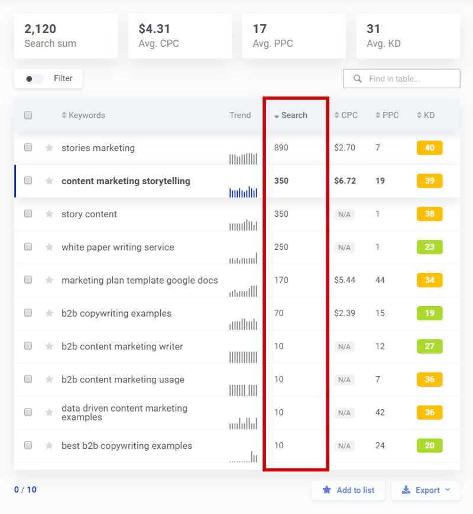Sort table by Search volume column

pos(291,115)
